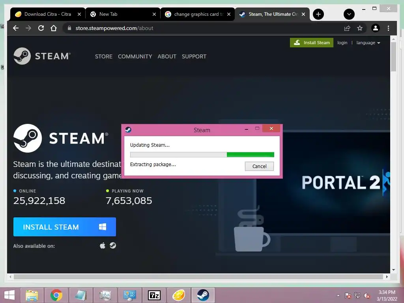
Task: Open the Windows Start button
Action: 9,295
